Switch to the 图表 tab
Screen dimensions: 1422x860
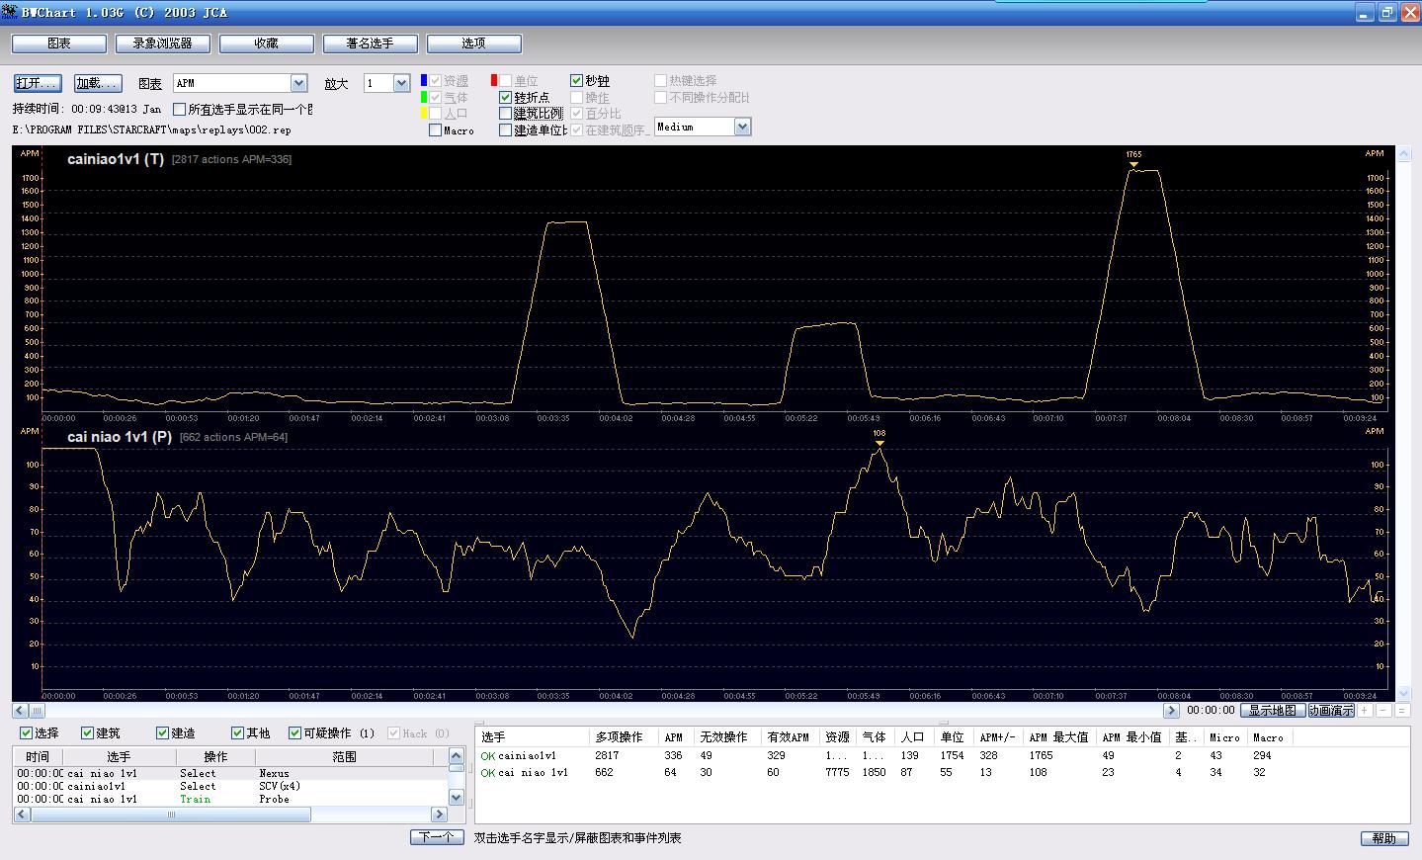(x=59, y=43)
